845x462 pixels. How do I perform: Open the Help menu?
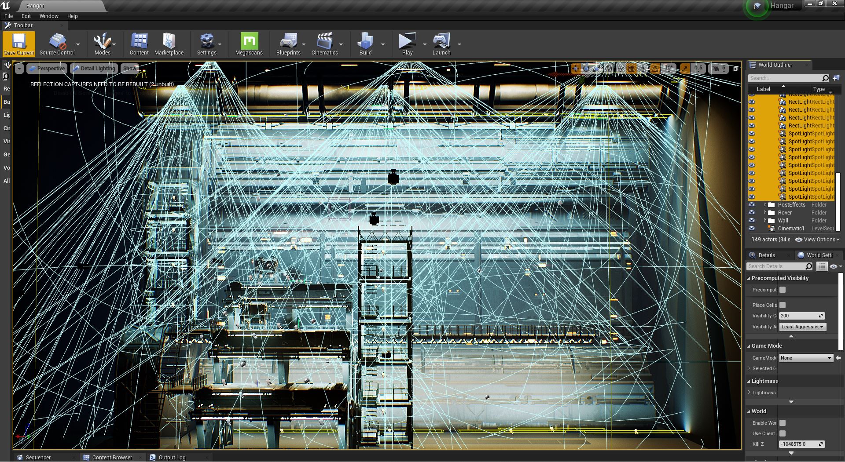pyautogui.click(x=72, y=16)
